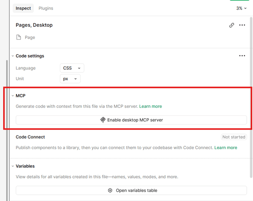Click the MCP server icon
Viewport: 253px width, 201px height.
click(103, 120)
